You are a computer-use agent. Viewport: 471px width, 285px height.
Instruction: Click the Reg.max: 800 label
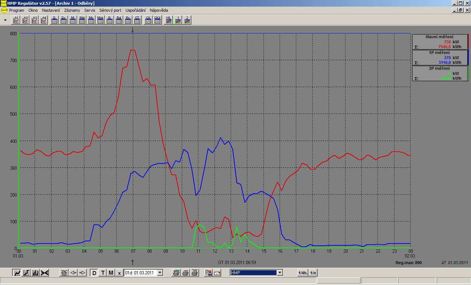click(x=408, y=263)
